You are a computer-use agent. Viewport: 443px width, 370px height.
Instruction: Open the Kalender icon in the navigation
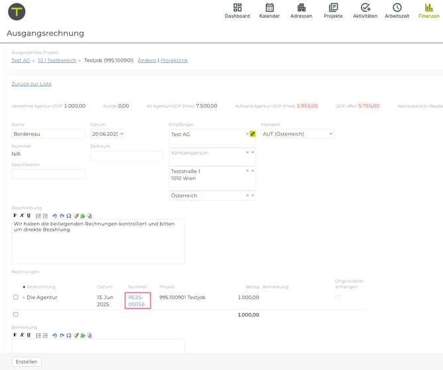pos(269,11)
